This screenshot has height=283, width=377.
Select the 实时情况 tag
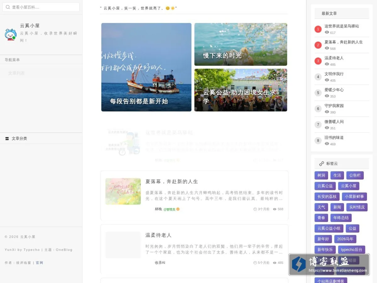(x=357, y=207)
